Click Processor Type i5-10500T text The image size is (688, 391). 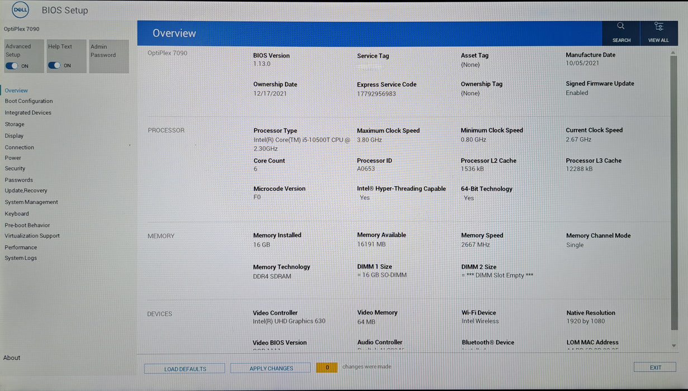pos(302,144)
